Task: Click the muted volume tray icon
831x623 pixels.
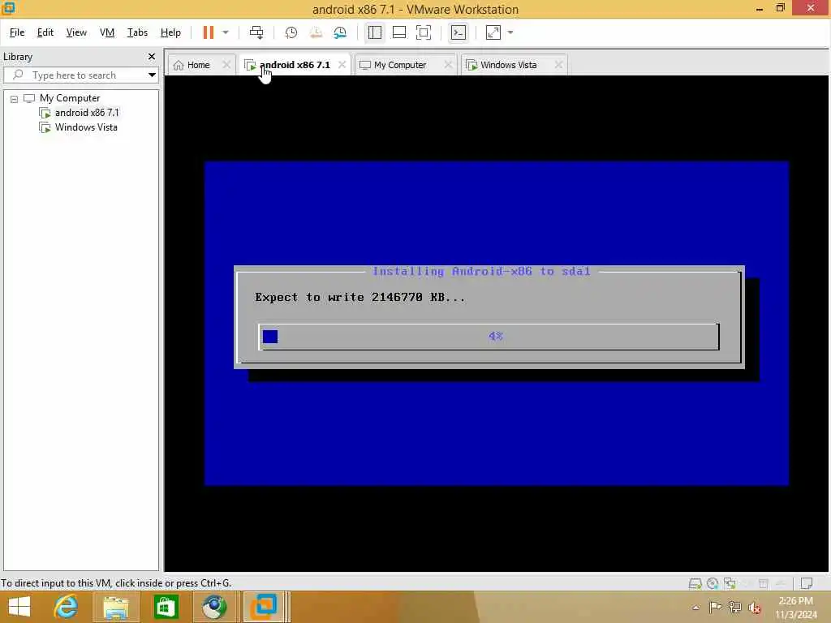Action: (x=755, y=608)
